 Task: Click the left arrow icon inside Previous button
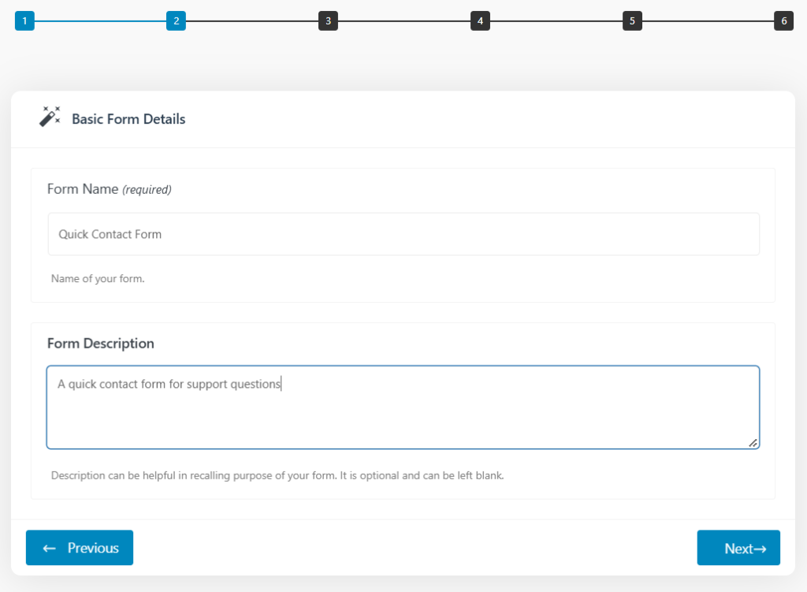click(x=50, y=547)
